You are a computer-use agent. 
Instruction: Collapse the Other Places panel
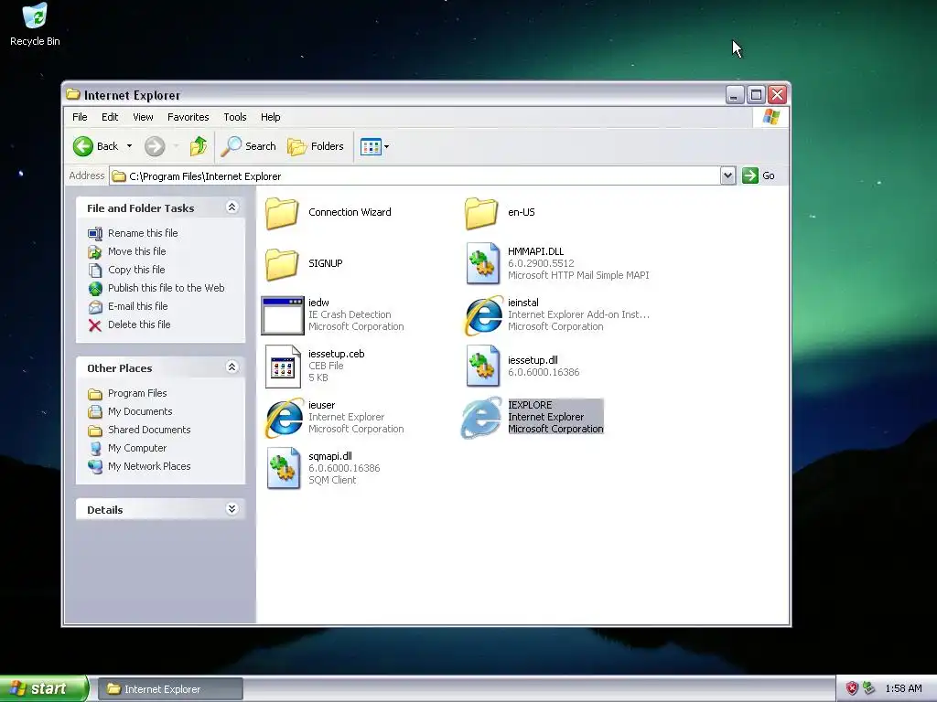[x=232, y=367]
